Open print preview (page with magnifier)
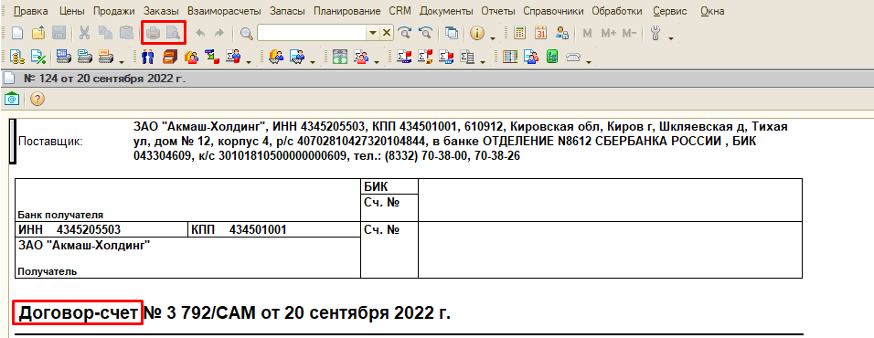Image resolution: width=874 pixels, height=338 pixels. [174, 34]
